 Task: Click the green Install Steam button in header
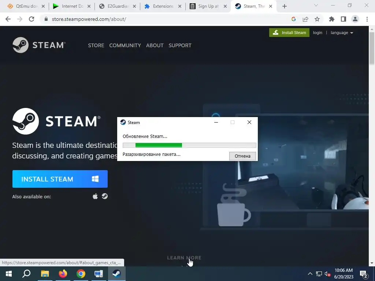click(289, 33)
